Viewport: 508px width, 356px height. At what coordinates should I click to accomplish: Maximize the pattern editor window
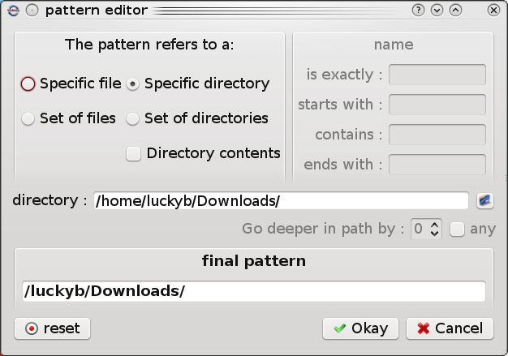pos(455,11)
